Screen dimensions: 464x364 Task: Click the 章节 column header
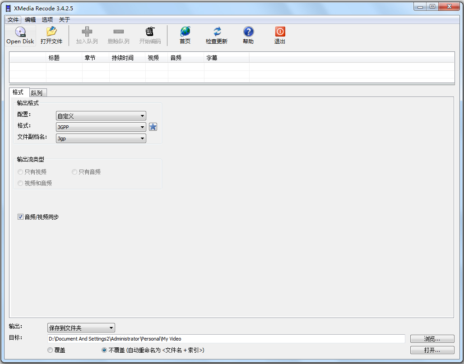(x=96, y=58)
